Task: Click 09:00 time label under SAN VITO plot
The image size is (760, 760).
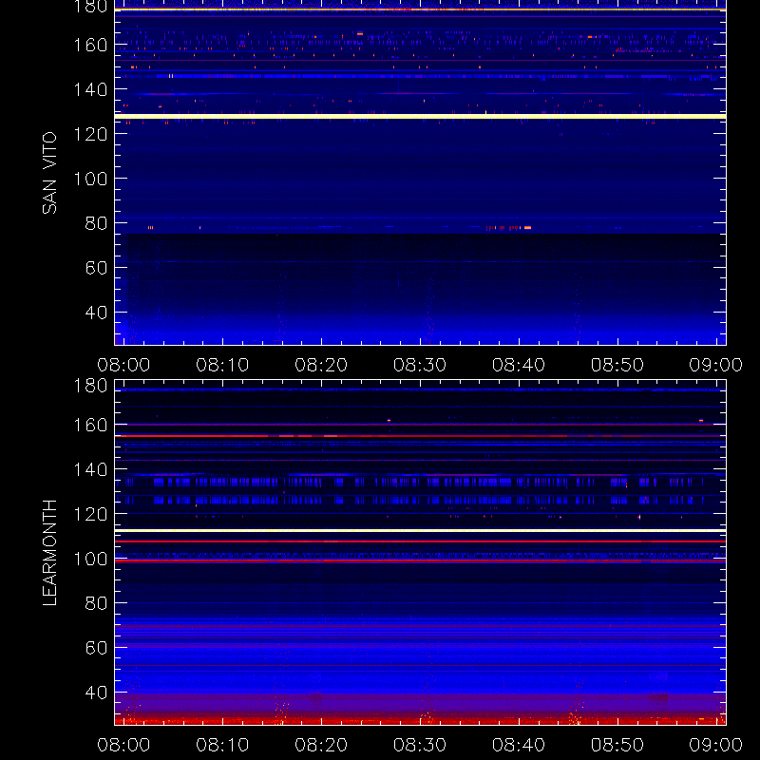Action: [716, 365]
